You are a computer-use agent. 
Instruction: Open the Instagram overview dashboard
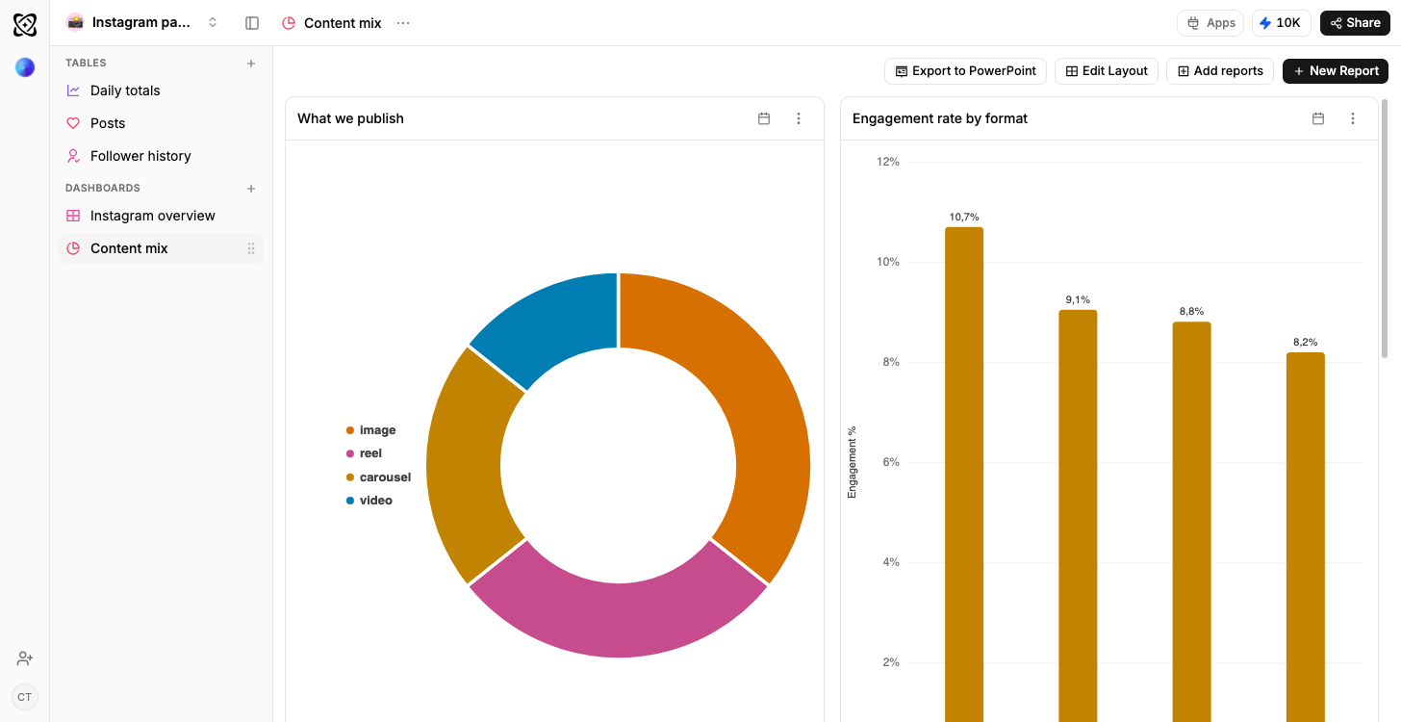[161, 216]
